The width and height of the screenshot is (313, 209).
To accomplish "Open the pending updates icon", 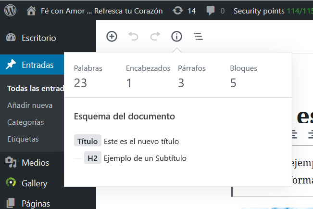I will [x=178, y=10].
